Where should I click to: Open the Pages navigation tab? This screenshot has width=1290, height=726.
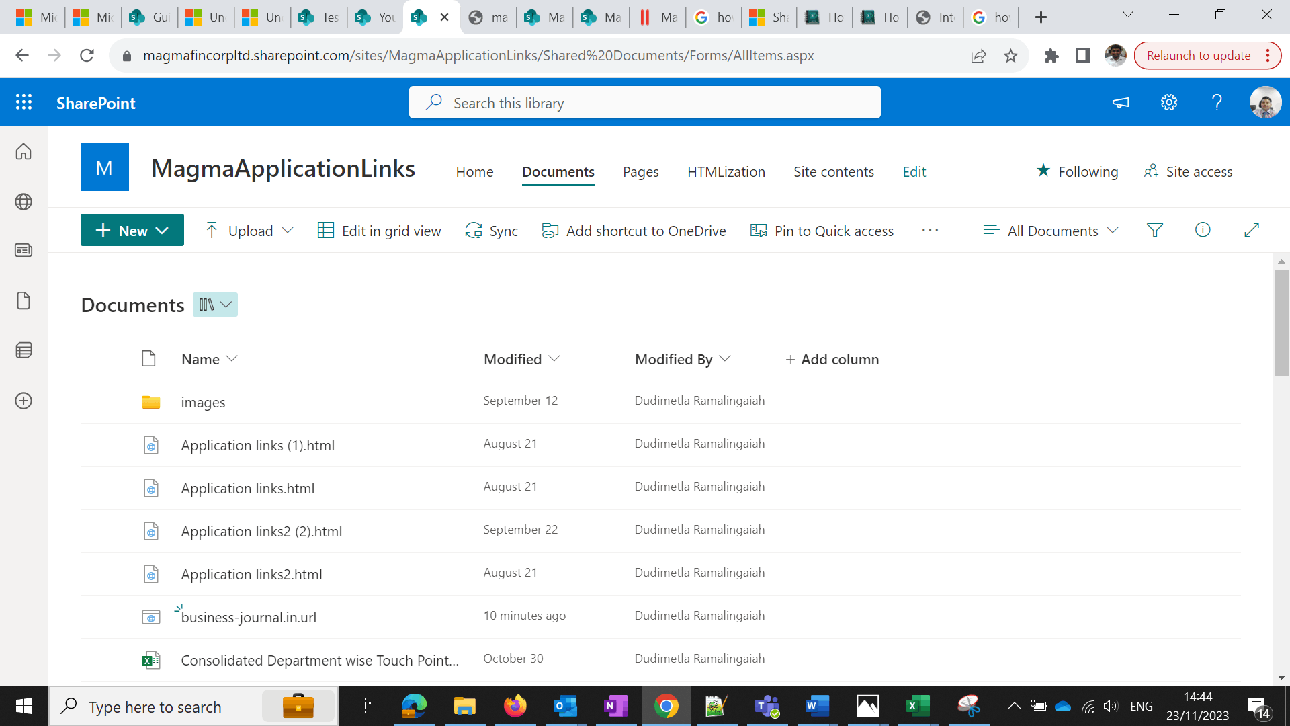coord(640,171)
